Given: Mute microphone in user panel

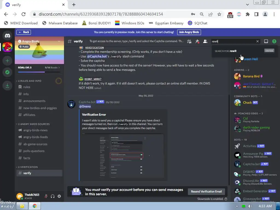Looking at the screenshot, I should [46, 196].
